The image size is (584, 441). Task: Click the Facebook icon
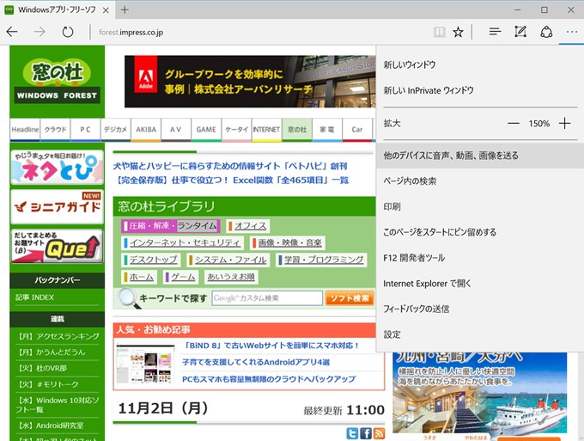click(x=366, y=433)
